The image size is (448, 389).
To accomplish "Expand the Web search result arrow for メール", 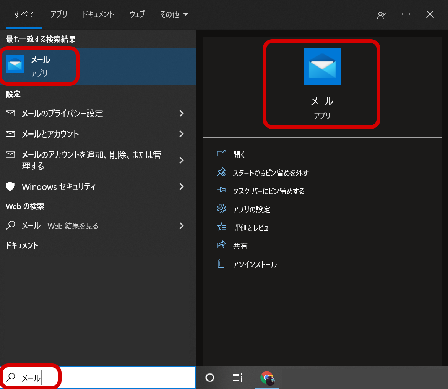I will pyautogui.click(x=182, y=226).
